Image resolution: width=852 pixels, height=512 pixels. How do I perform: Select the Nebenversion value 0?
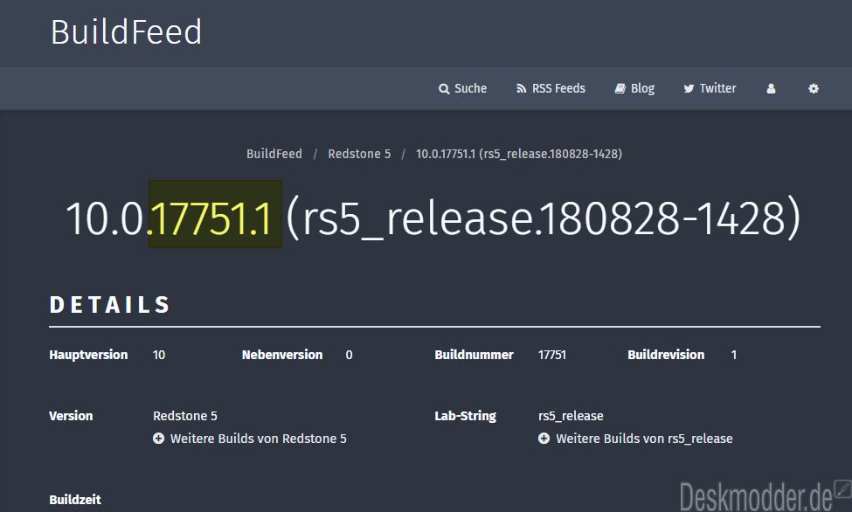click(349, 355)
